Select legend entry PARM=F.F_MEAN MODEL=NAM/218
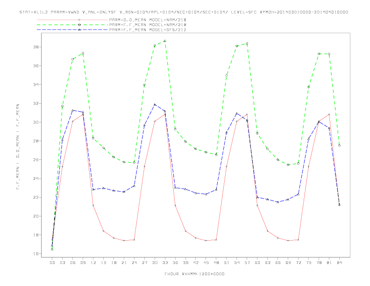The image size is (370, 286). tap(148, 25)
